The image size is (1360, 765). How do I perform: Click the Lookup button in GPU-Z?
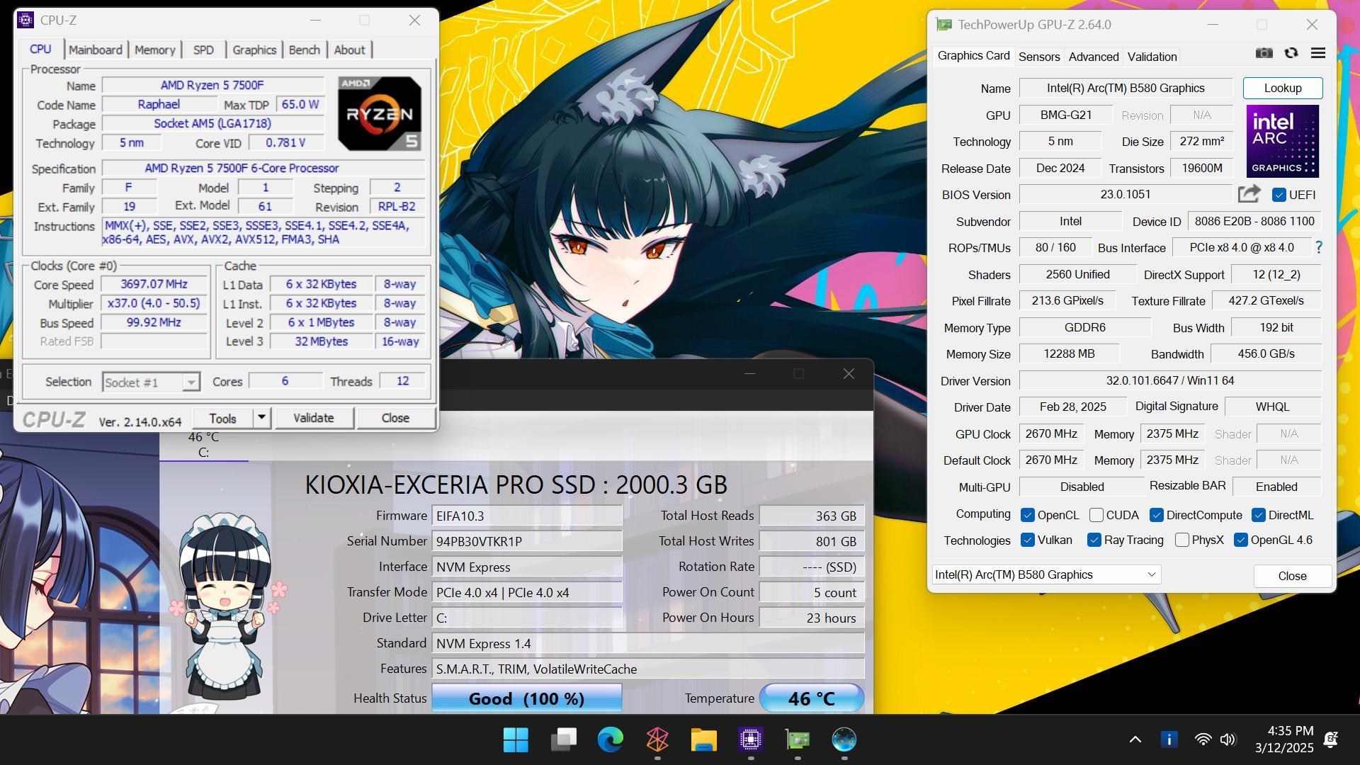(x=1283, y=88)
